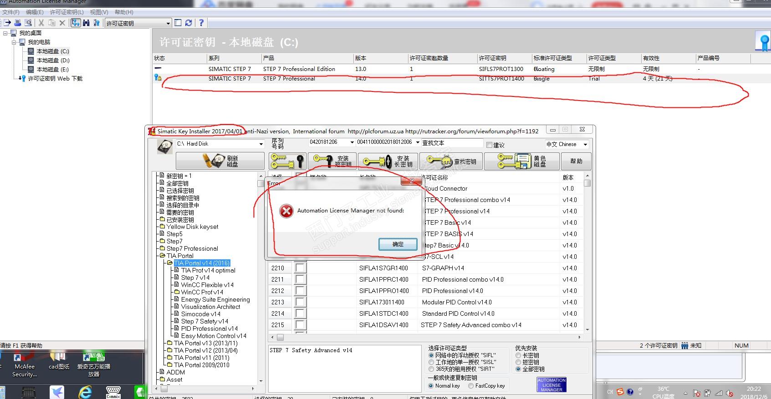771x399 pixels.
Task: Click the column layout icon beside view combo
Action: tap(178, 23)
